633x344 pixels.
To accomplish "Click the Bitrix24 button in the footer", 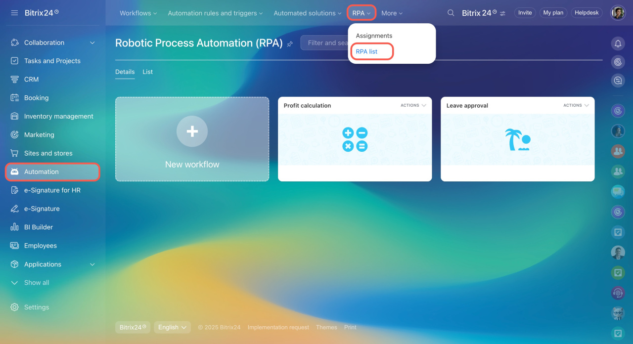I will tap(133, 327).
